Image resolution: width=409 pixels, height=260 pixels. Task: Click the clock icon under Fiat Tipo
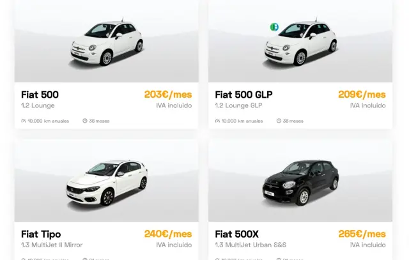point(85,259)
